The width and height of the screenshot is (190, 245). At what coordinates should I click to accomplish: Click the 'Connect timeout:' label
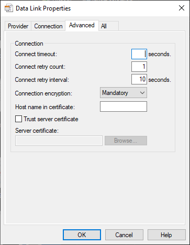tap(36, 54)
